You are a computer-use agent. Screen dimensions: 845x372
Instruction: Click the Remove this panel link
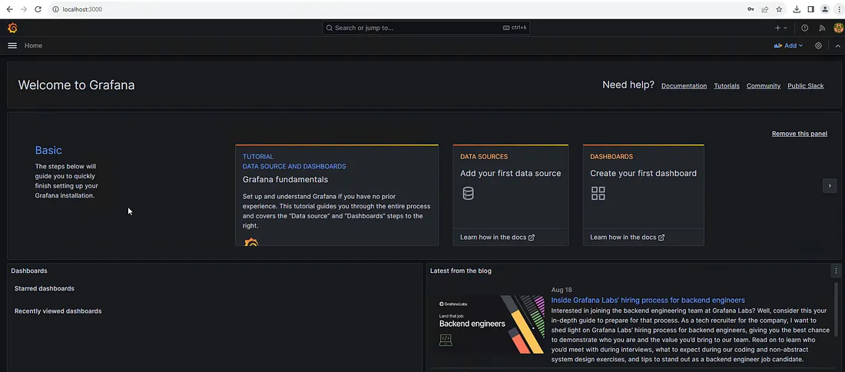click(799, 134)
